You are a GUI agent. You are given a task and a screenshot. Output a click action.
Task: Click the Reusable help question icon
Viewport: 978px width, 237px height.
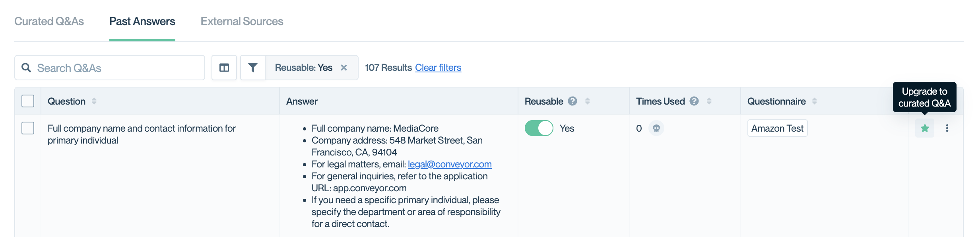coord(572,101)
